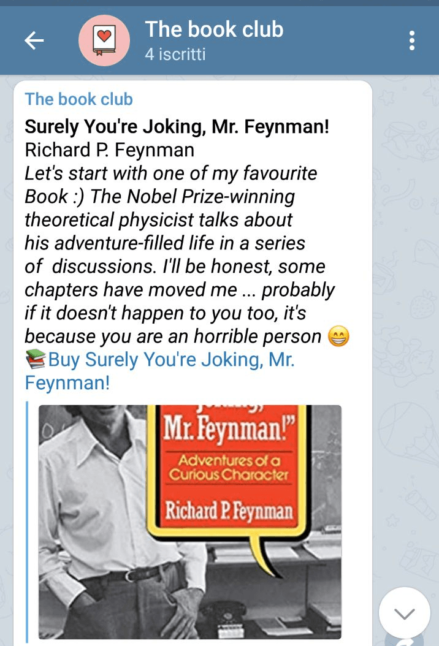Tap "The book club" sender name in message
Viewport: 439px width, 646px height.
78,99
